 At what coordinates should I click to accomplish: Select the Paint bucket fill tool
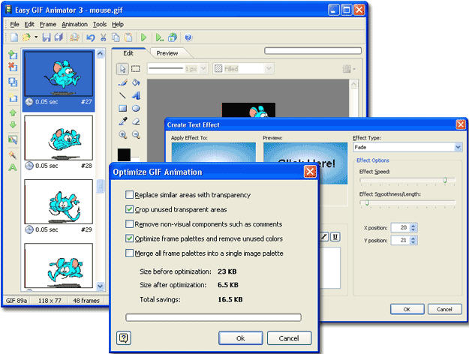click(x=136, y=82)
